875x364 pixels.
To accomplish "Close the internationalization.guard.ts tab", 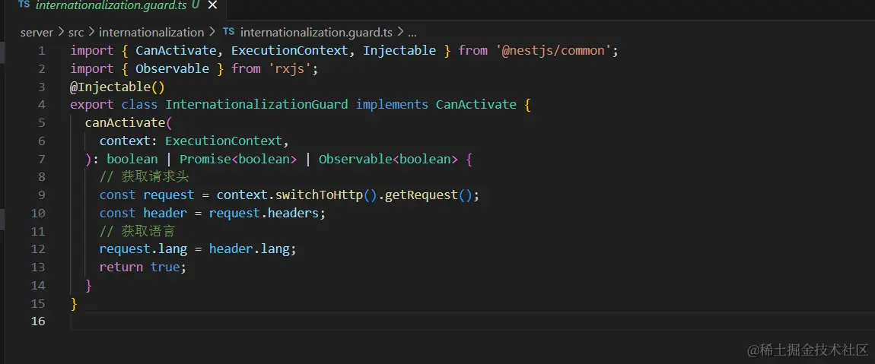I will tap(212, 5).
